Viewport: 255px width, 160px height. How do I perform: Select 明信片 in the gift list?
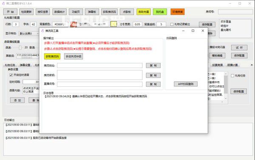coord(224,26)
